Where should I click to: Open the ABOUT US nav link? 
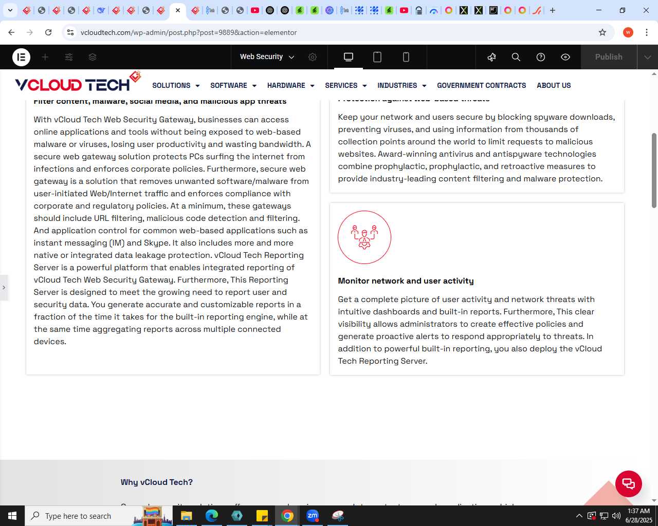554,85
